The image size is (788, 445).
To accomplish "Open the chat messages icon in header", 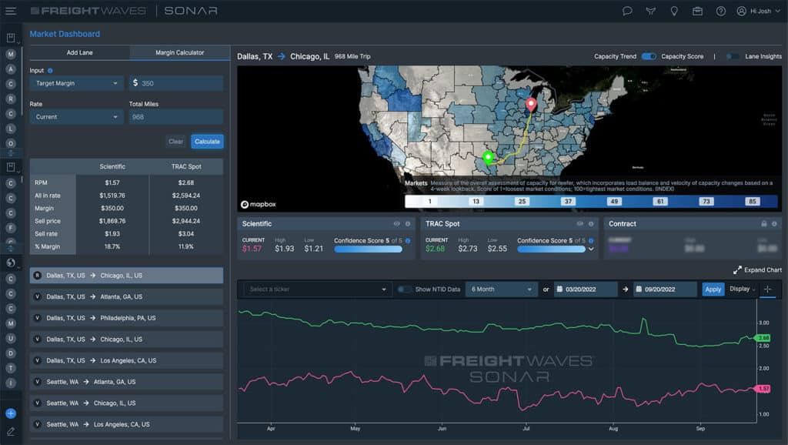I will point(627,11).
